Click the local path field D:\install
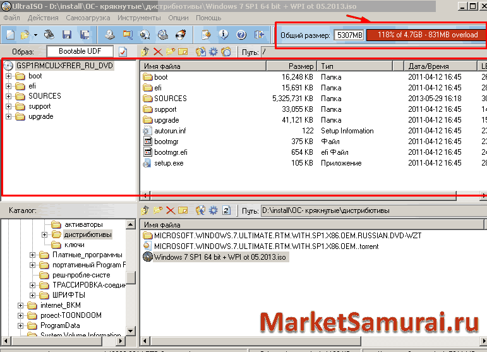 click(x=374, y=210)
